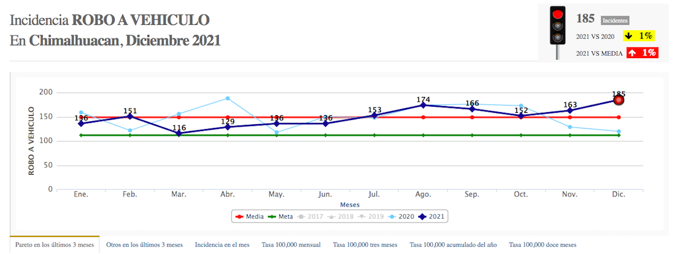Viewport: 679px width, 254px height.
Task: Click the 2021 data point for Feb. (151)
Action: pos(130,116)
